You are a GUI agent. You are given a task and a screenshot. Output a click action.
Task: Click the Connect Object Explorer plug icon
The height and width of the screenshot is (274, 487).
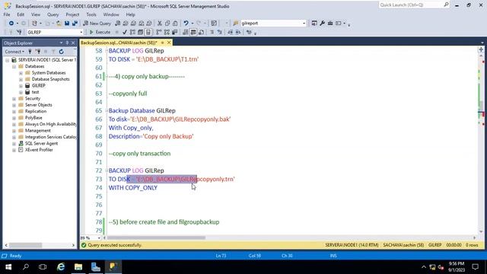(x=30, y=52)
